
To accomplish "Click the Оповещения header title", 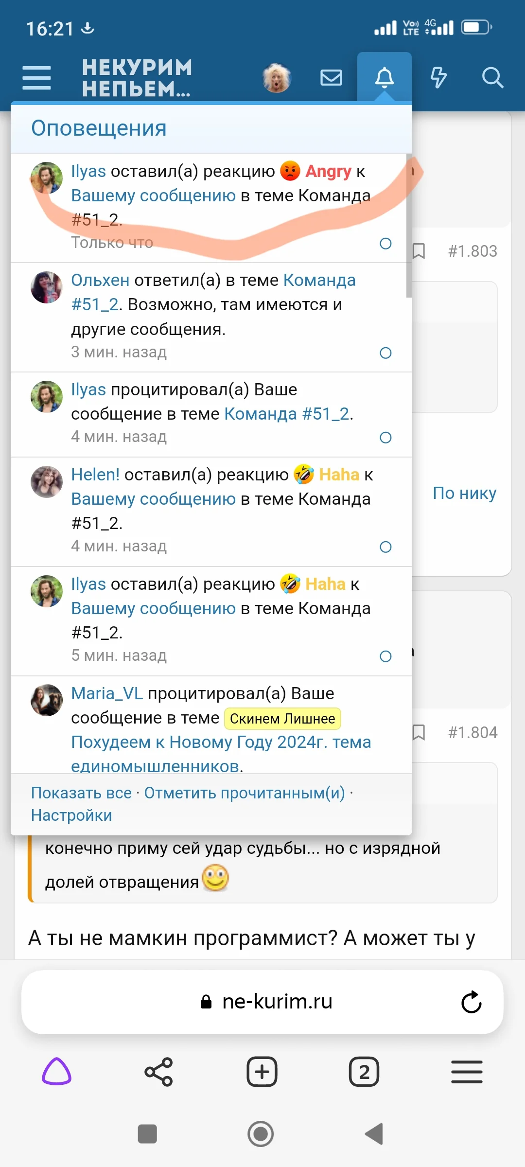I will pos(99,128).
